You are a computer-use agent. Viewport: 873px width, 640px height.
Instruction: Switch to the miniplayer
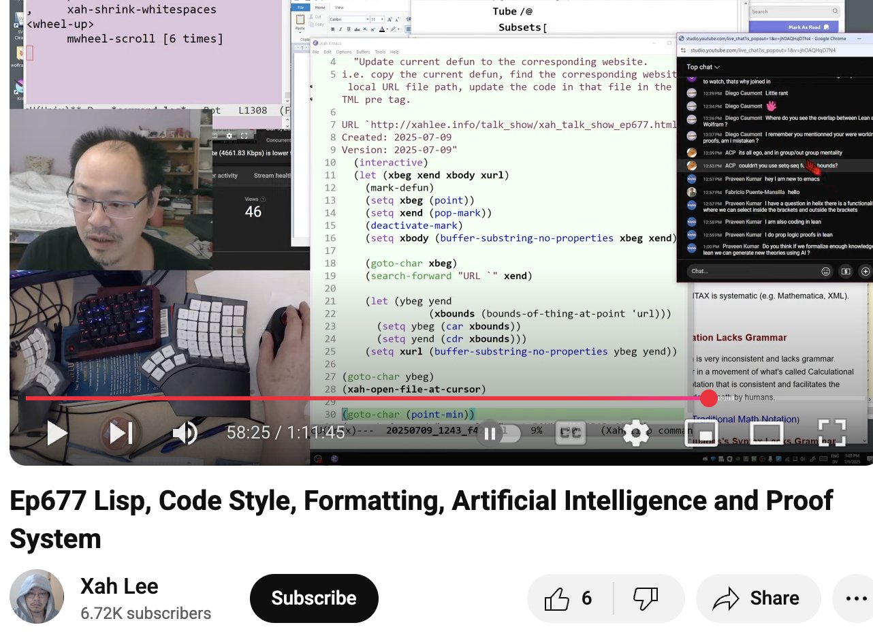point(702,433)
